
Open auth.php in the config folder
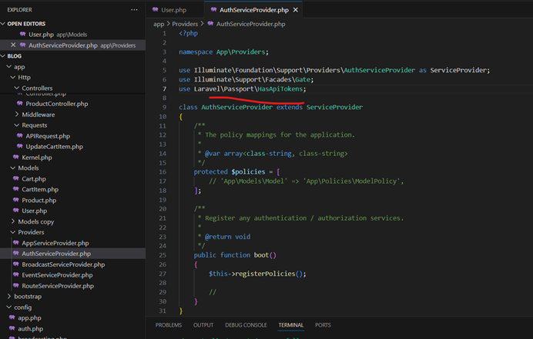point(30,328)
